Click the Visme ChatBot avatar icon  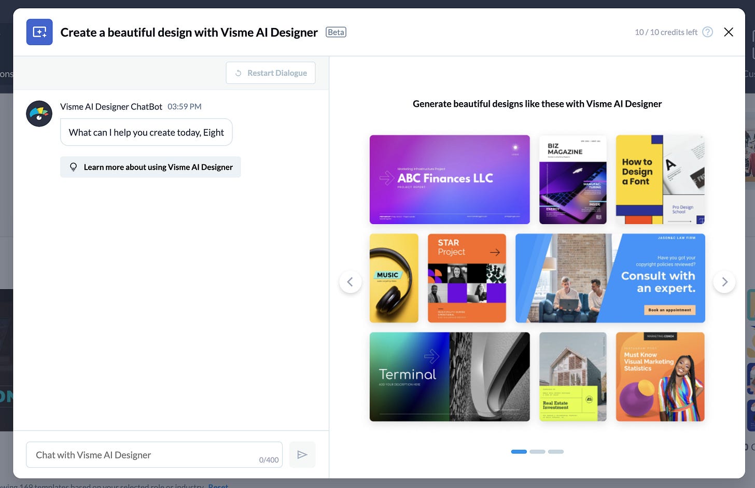tap(39, 114)
